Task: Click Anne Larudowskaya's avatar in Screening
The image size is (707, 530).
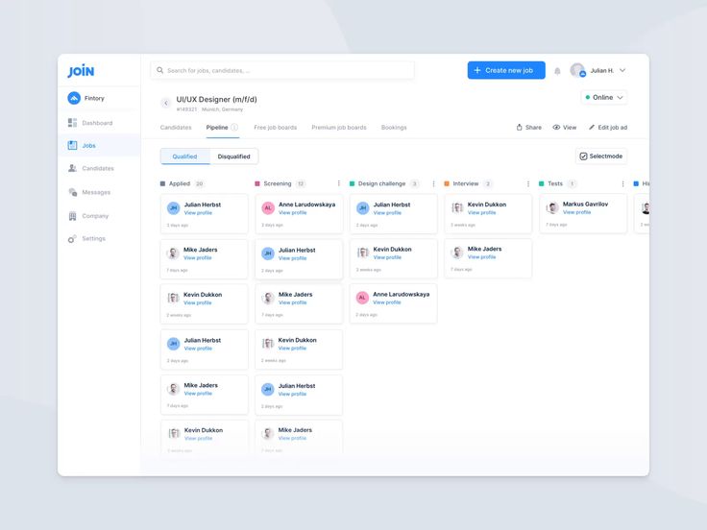Action: tap(268, 207)
